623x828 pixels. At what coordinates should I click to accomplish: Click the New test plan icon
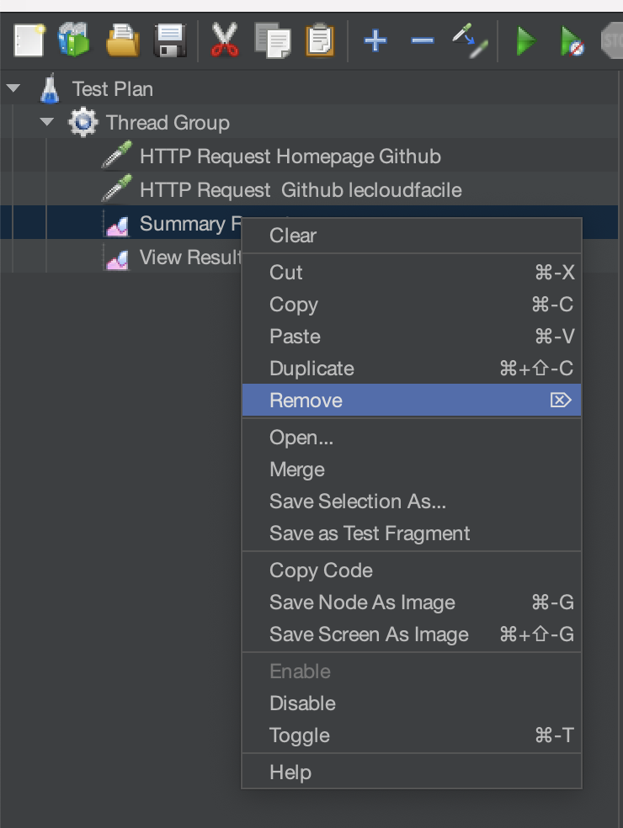(28, 40)
